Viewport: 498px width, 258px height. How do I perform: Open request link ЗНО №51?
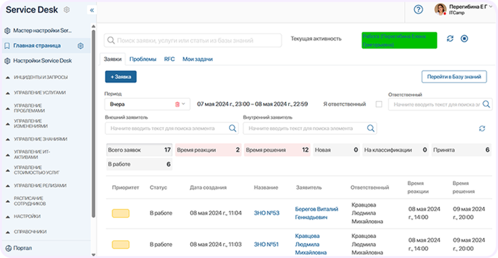(x=266, y=244)
